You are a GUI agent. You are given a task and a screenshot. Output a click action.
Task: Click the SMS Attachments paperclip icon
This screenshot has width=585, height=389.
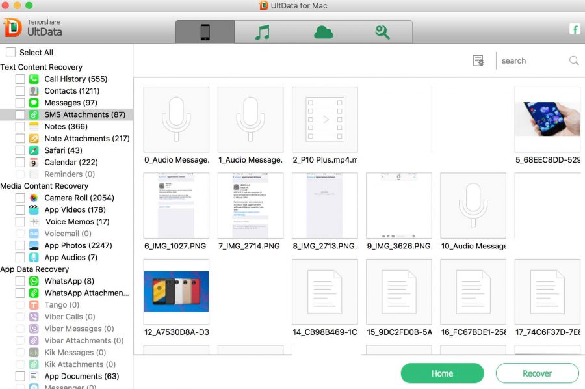[34, 114]
